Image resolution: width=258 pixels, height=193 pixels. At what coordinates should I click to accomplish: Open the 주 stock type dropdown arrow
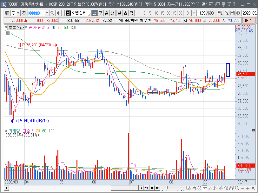[x=18, y=13]
